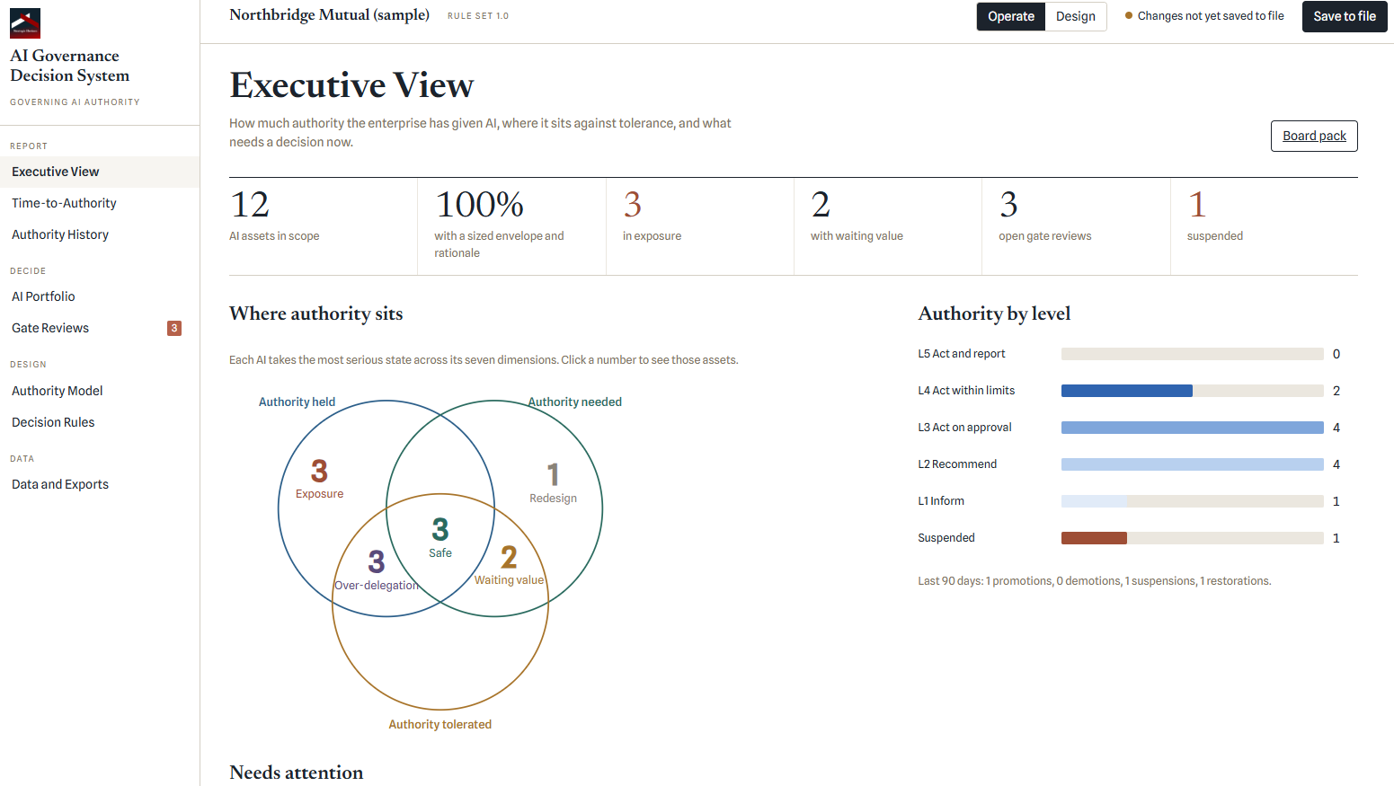The width and height of the screenshot is (1394, 786).
Task: Click the L3 Act on approval bar
Action: pyautogui.click(x=1192, y=428)
